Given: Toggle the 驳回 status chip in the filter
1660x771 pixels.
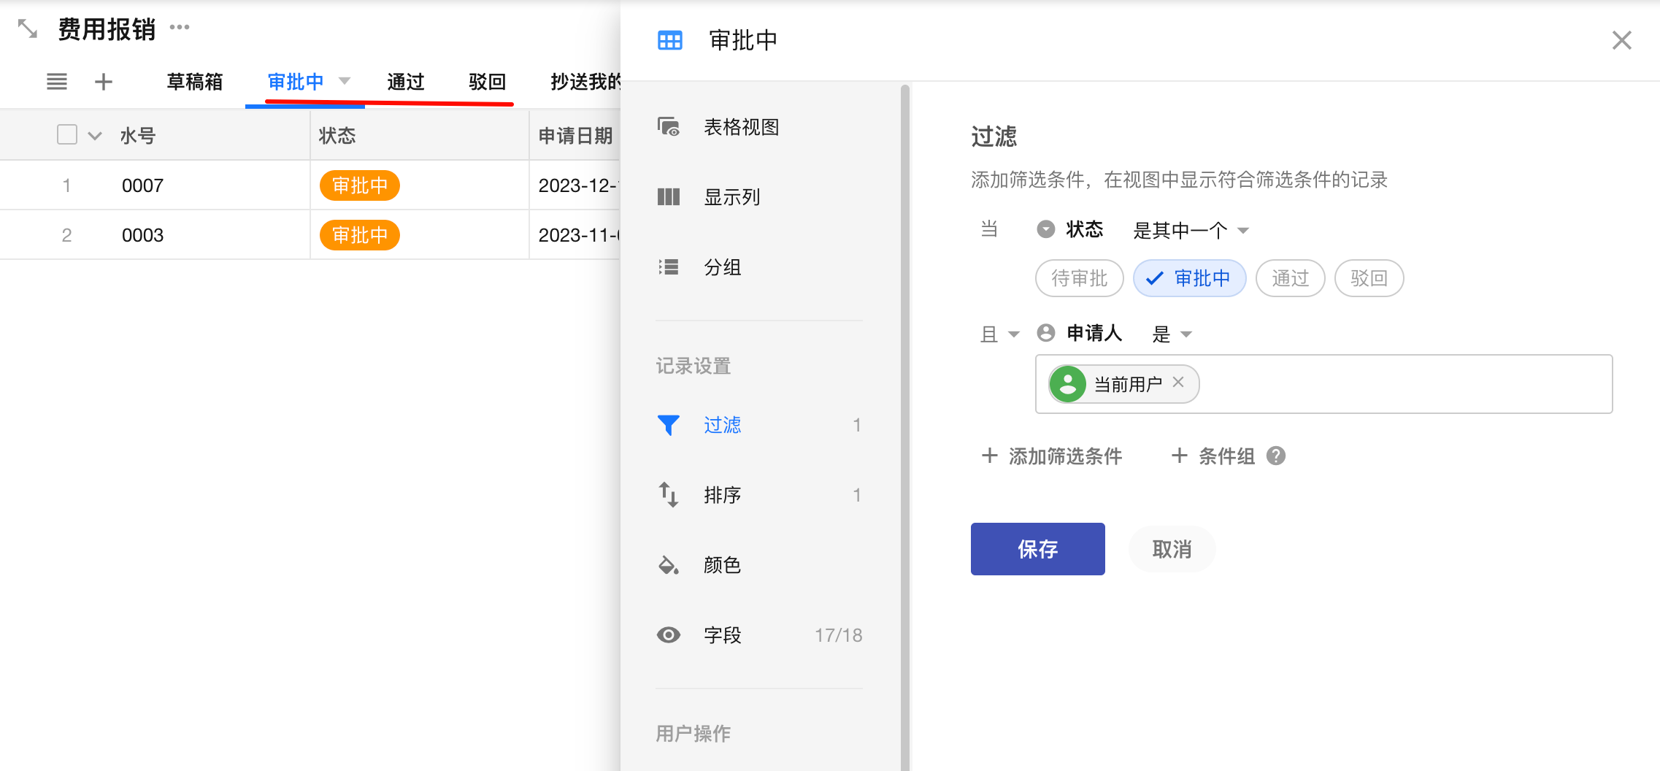Looking at the screenshot, I should pyautogui.click(x=1369, y=278).
